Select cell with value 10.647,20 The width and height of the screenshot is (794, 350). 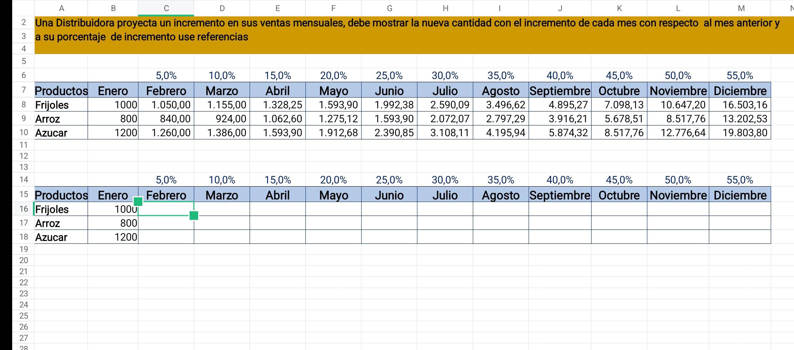coord(678,104)
